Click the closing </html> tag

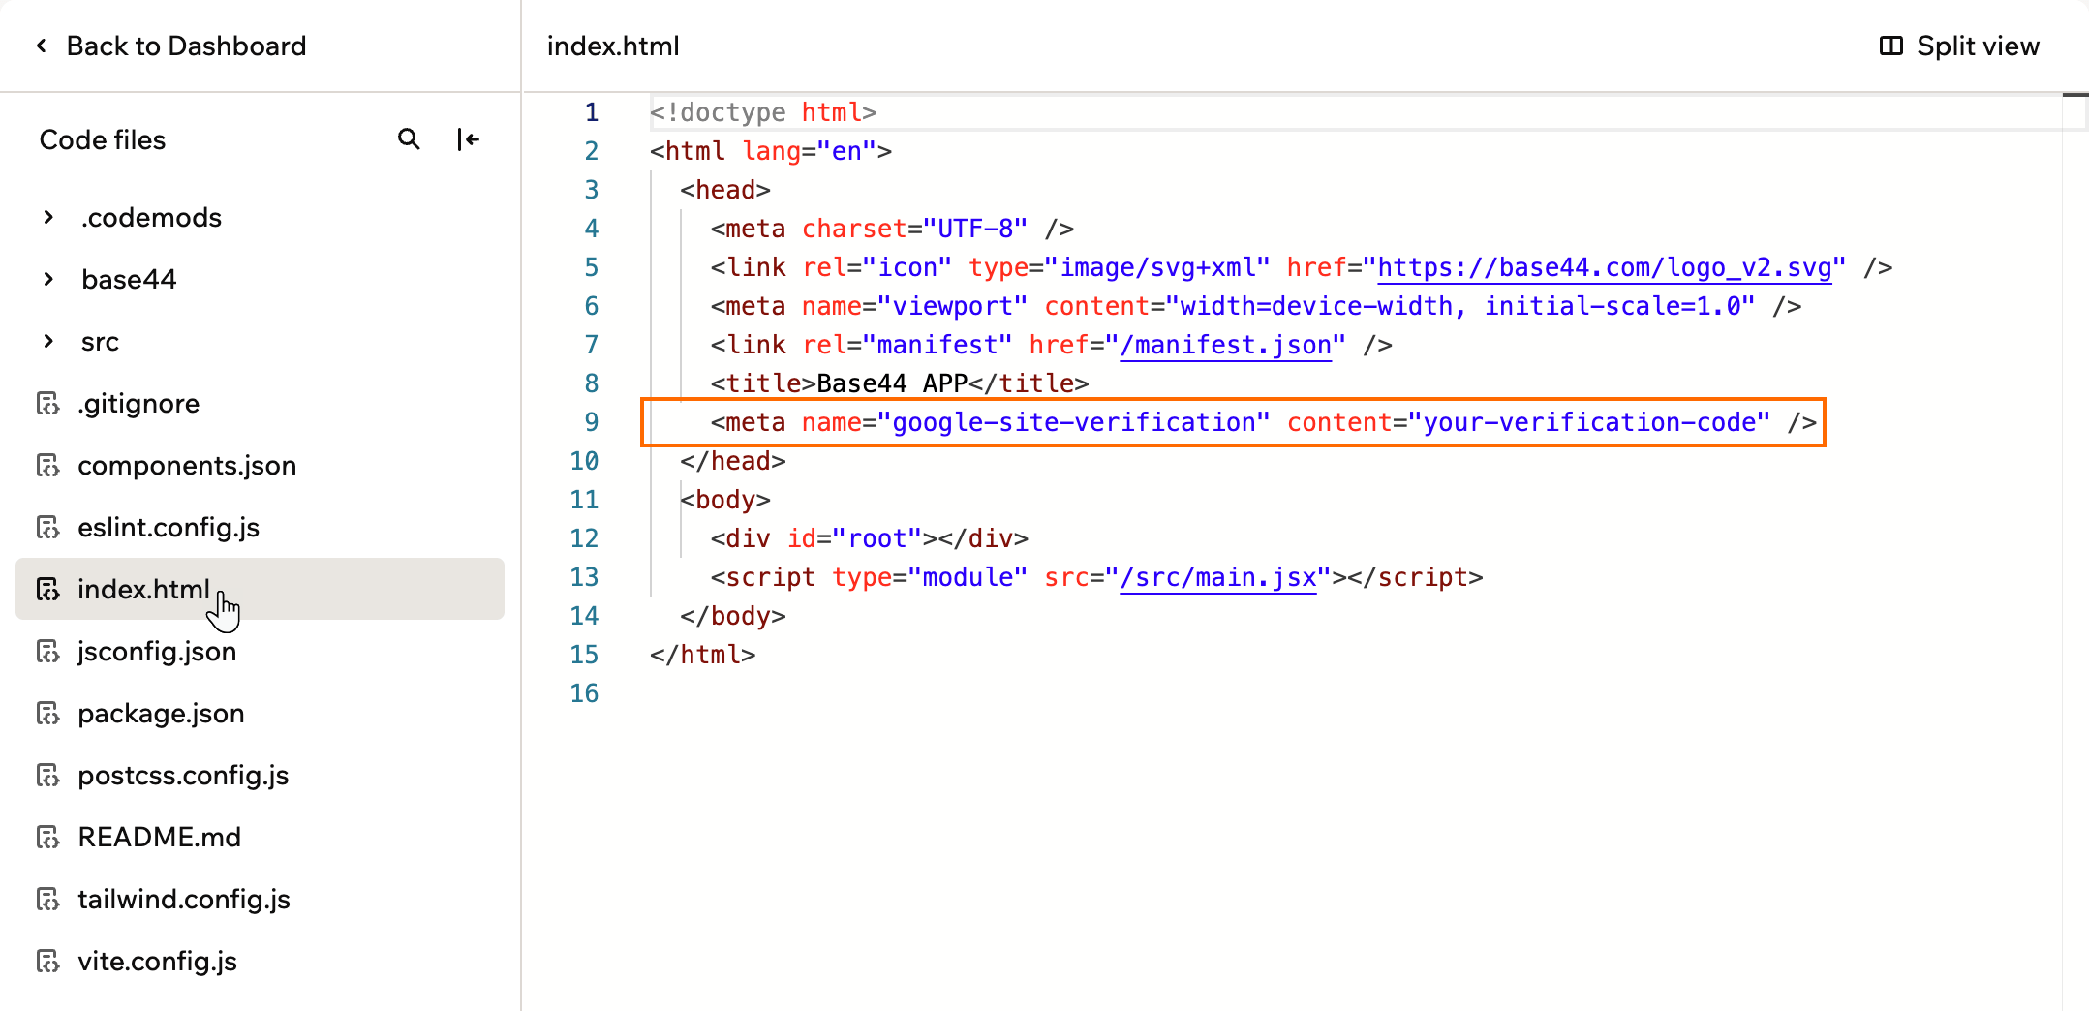tap(703, 655)
